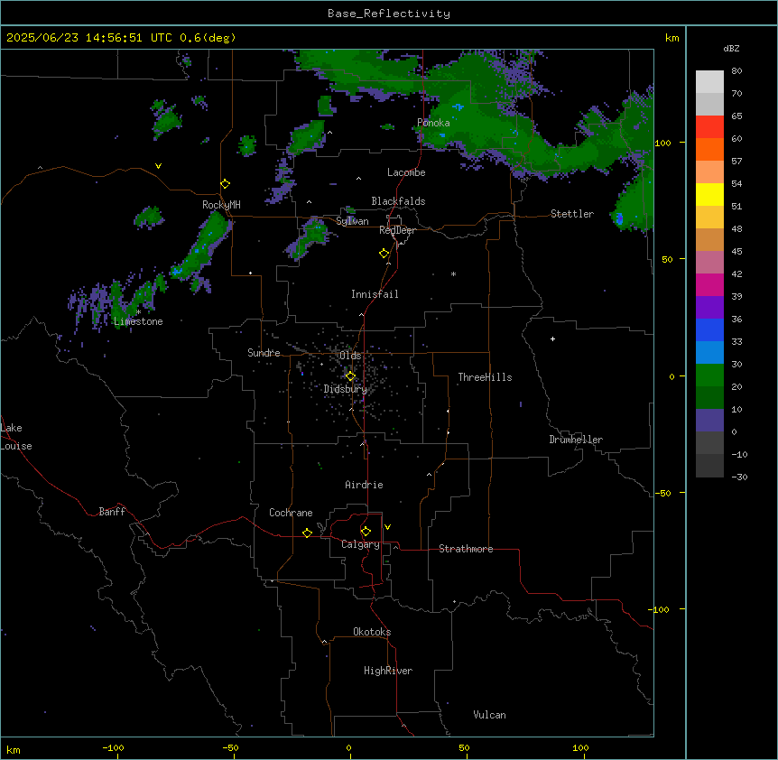Click the dBZ legend heading
The height and width of the screenshot is (760, 778).
(x=731, y=48)
